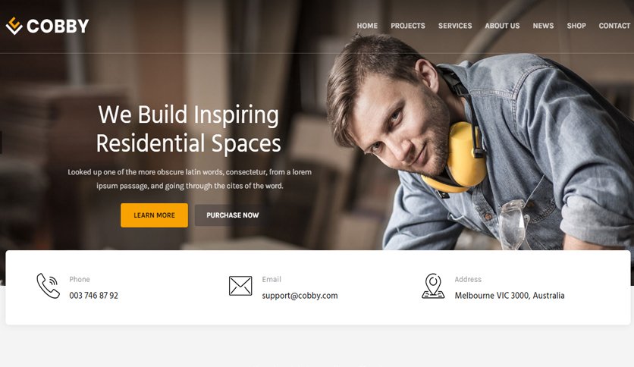This screenshot has height=367, width=634.
Task: Select the Contact menu item
Action: [x=614, y=26]
